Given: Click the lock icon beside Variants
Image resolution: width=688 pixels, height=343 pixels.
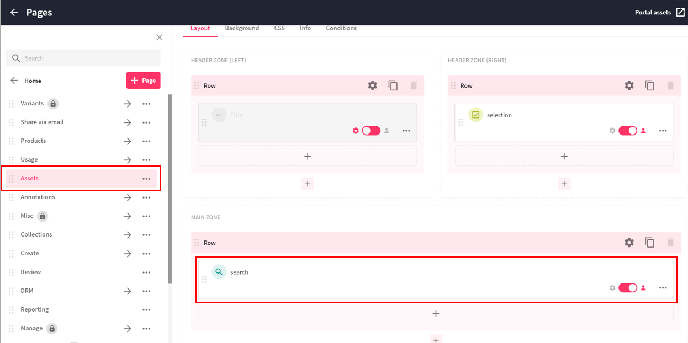Looking at the screenshot, I should [x=53, y=104].
